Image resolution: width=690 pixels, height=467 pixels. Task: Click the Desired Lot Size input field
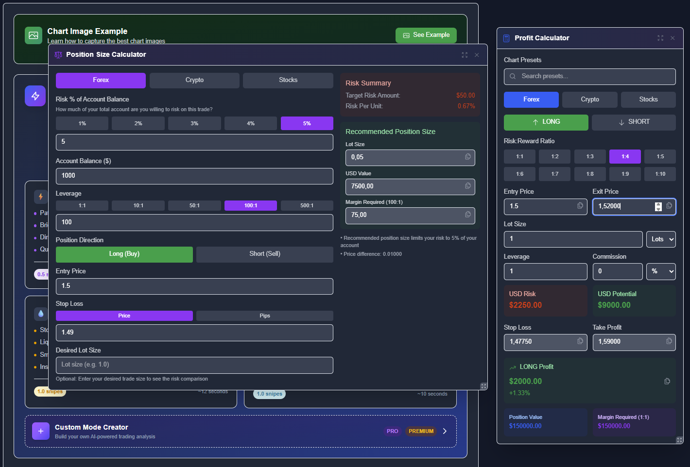pos(194,365)
